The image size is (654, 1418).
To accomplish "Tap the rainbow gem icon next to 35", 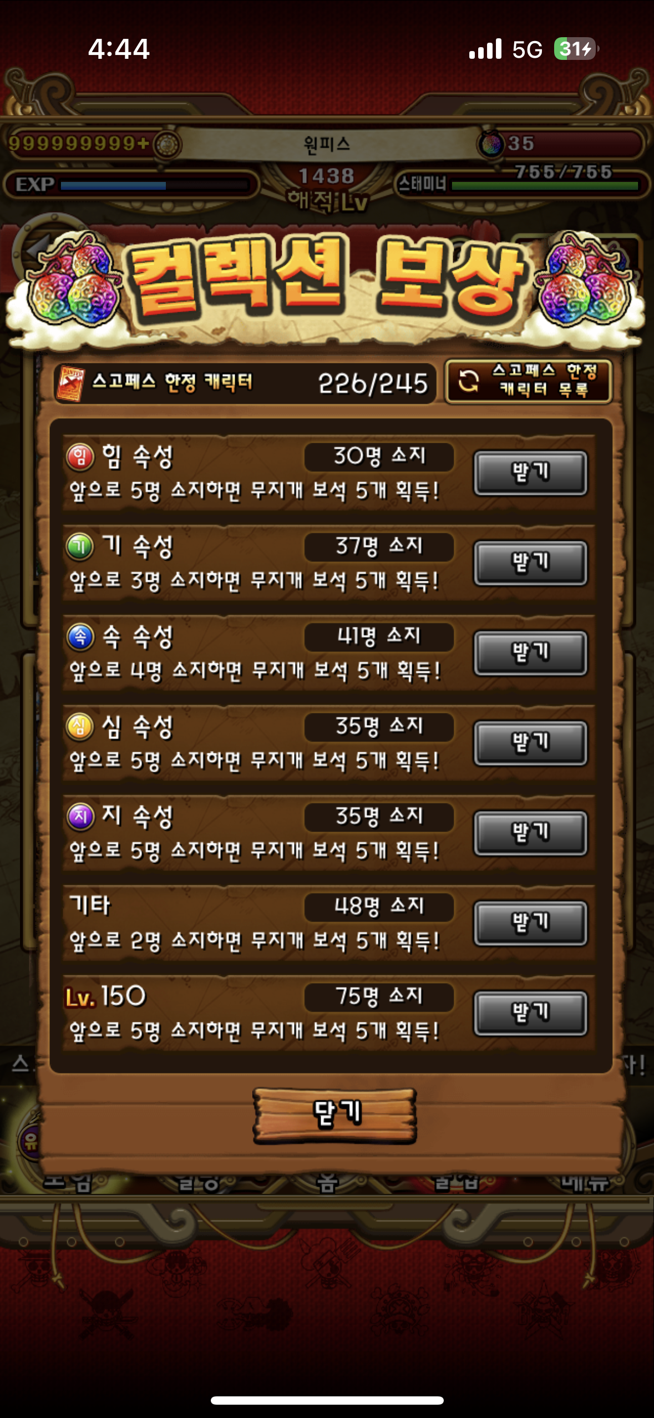I will [490, 144].
